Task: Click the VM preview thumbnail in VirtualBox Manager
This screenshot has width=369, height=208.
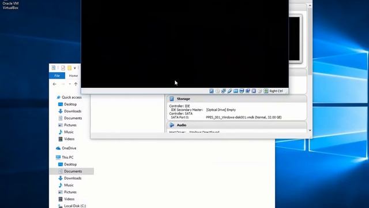Action: coord(295,39)
